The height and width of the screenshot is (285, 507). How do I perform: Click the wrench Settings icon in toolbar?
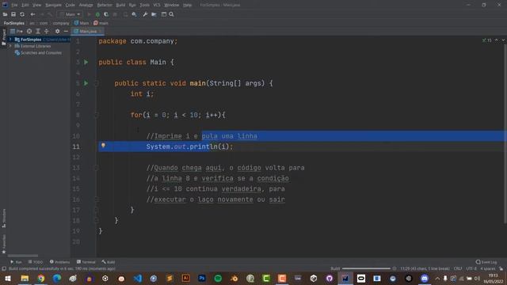click(145, 14)
